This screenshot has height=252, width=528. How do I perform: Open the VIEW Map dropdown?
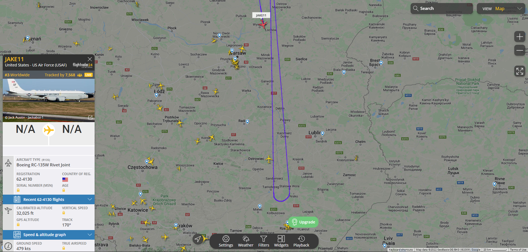[501, 9]
